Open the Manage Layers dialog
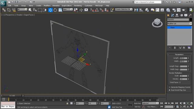This screenshot has height=109, width=194. click(x=147, y=10)
